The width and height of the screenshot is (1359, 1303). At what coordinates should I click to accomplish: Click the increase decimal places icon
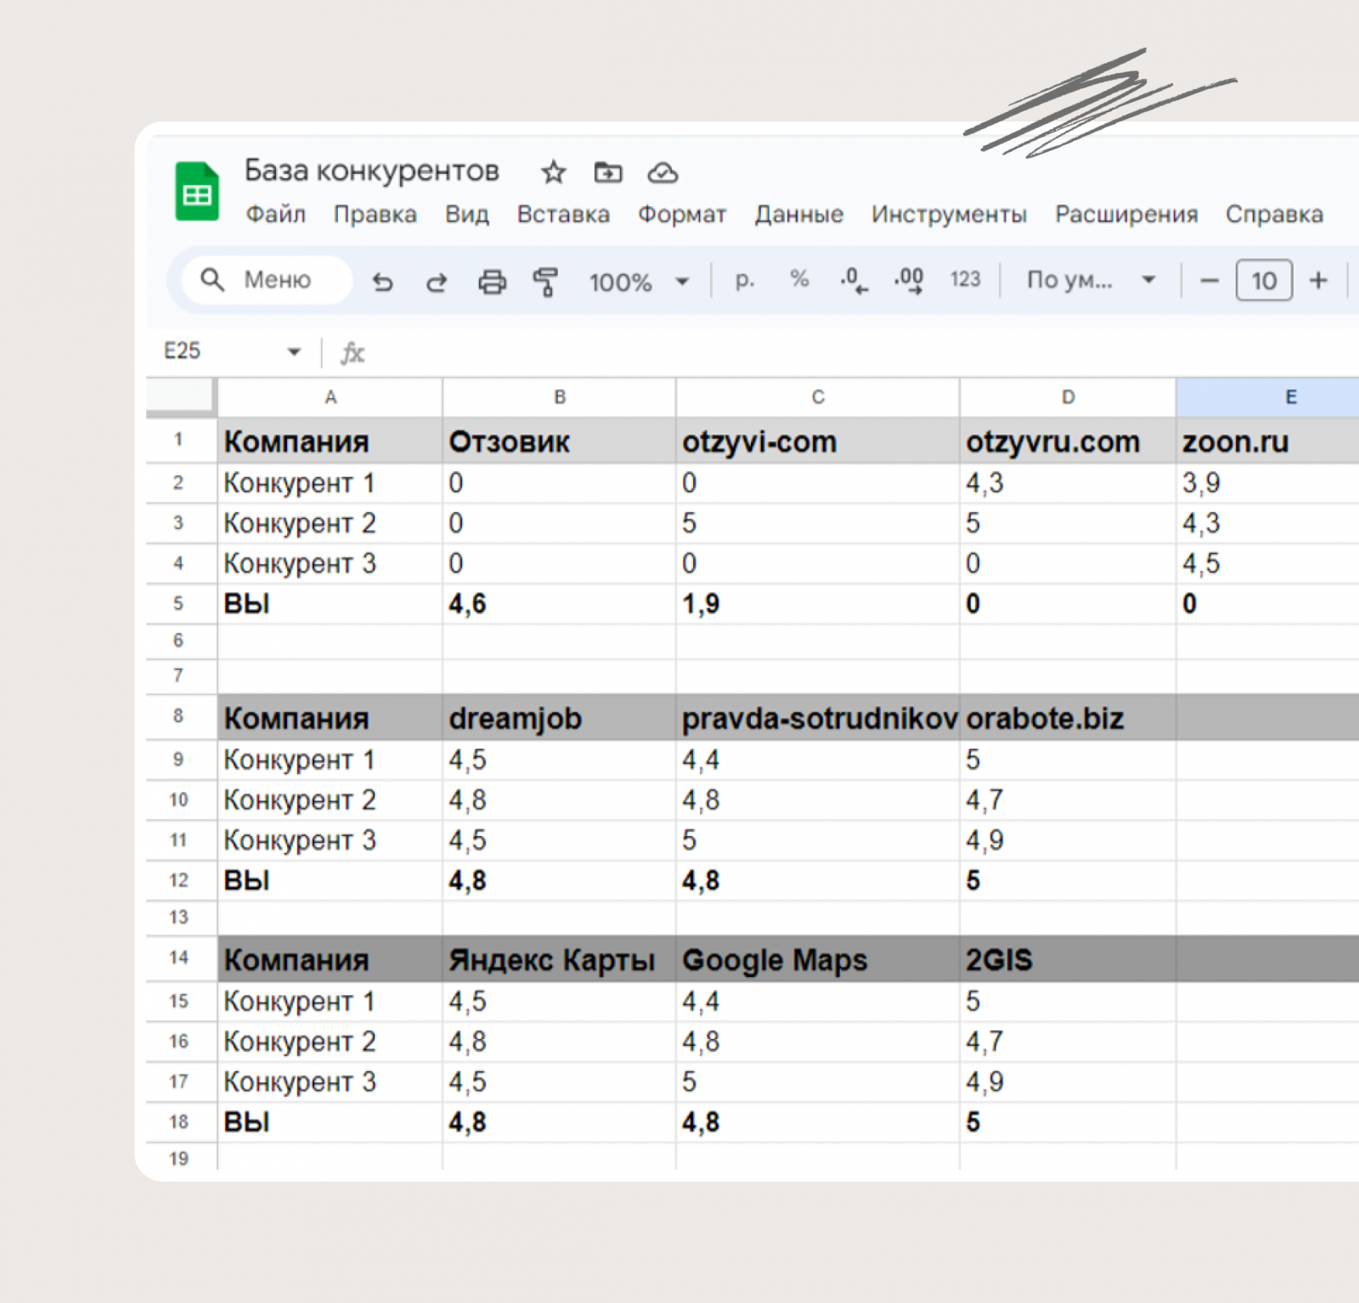(908, 279)
